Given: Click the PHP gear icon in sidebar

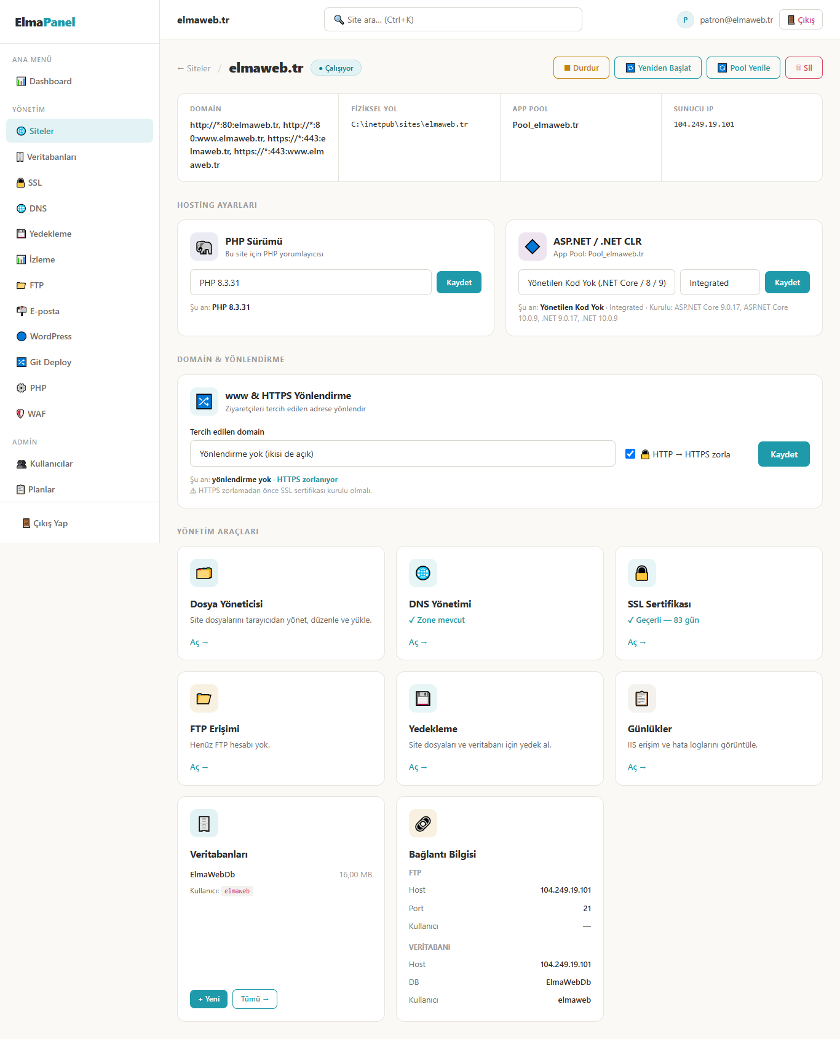Looking at the screenshot, I should coord(22,388).
